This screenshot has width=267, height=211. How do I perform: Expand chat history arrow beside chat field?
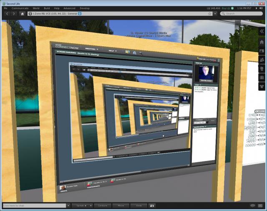(68, 206)
